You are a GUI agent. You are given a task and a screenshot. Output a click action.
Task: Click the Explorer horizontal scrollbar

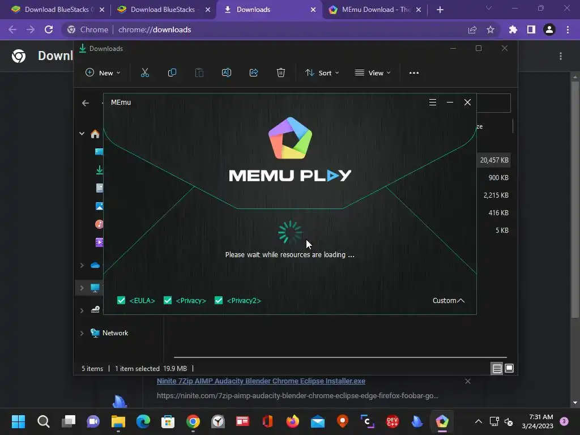340,357
